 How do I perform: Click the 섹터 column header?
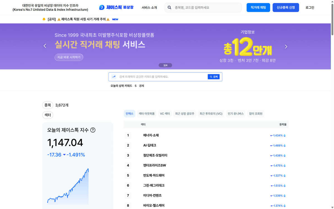[x=143, y=125]
